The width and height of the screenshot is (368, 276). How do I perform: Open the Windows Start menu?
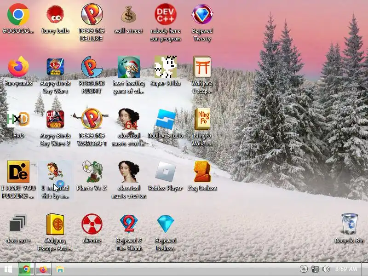[x=8, y=269]
